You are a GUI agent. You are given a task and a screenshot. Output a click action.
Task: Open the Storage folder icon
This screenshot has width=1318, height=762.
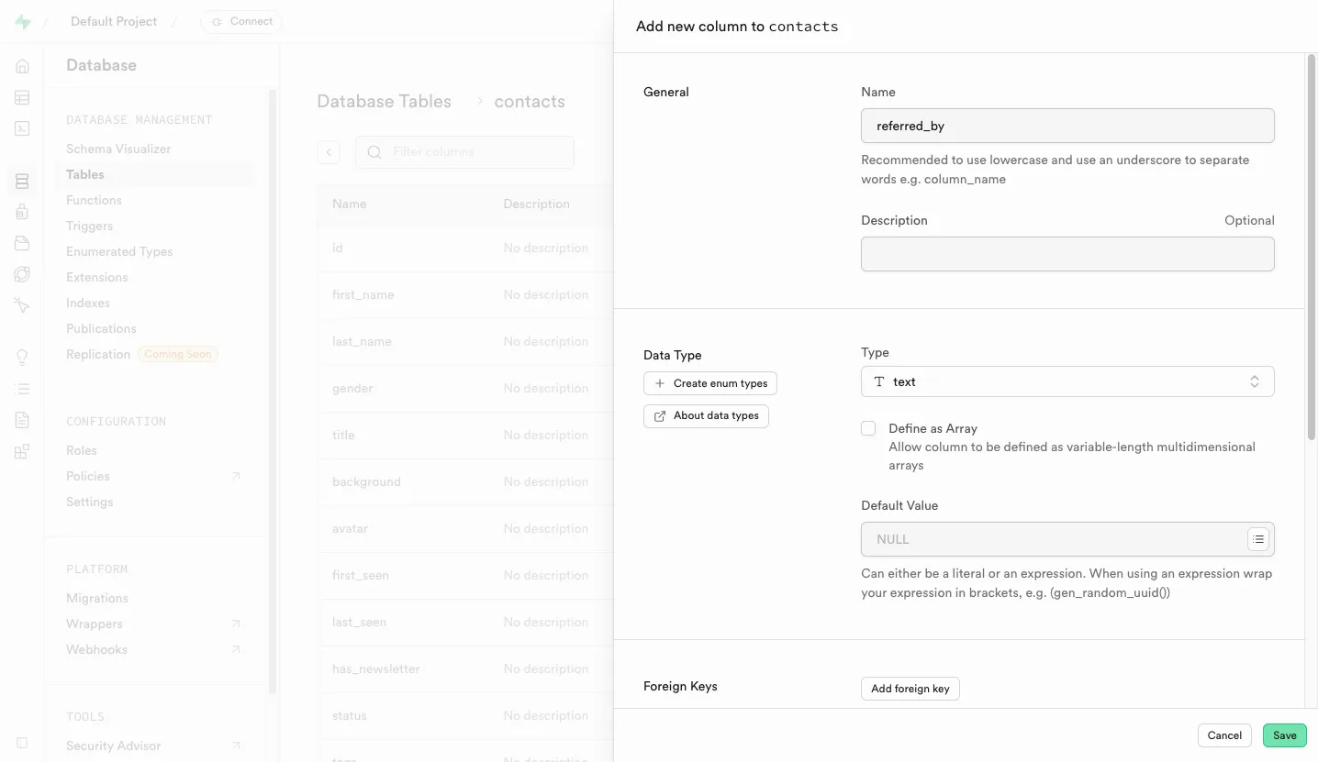[22, 243]
